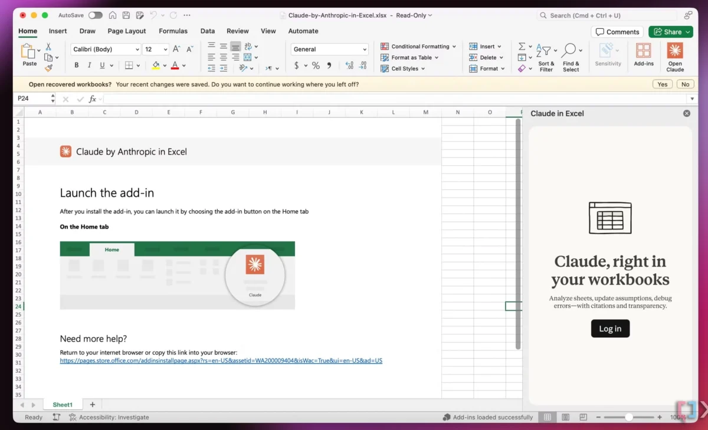Cut the selection with the scissors icon
708x430 pixels.
pos(48,47)
